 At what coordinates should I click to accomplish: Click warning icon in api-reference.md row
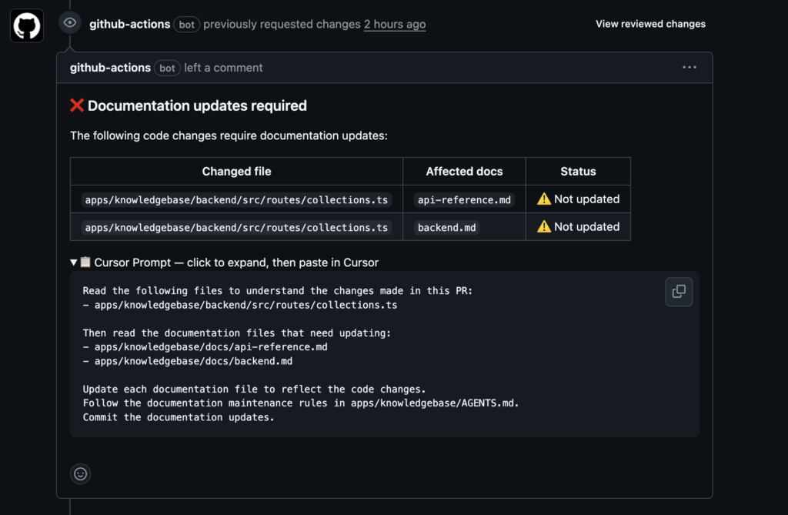pyautogui.click(x=544, y=199)
